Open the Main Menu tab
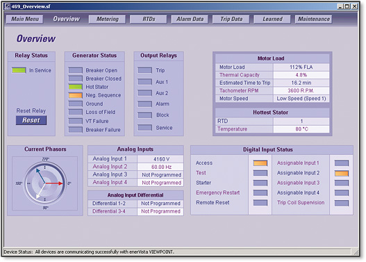Viewport: 366px width, 262px height. (x=25, y=19)
